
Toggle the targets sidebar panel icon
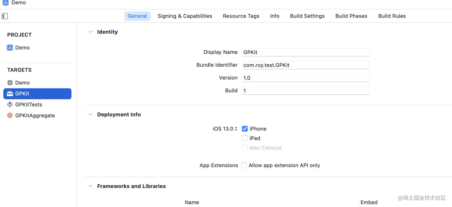click(x=5, y=16)
